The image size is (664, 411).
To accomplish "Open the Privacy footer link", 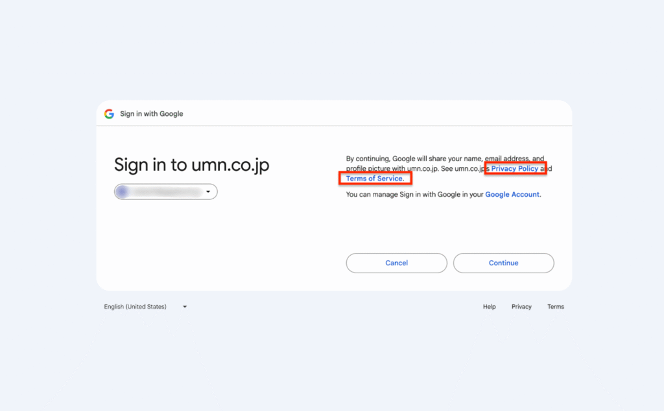I will pos(521,307).
